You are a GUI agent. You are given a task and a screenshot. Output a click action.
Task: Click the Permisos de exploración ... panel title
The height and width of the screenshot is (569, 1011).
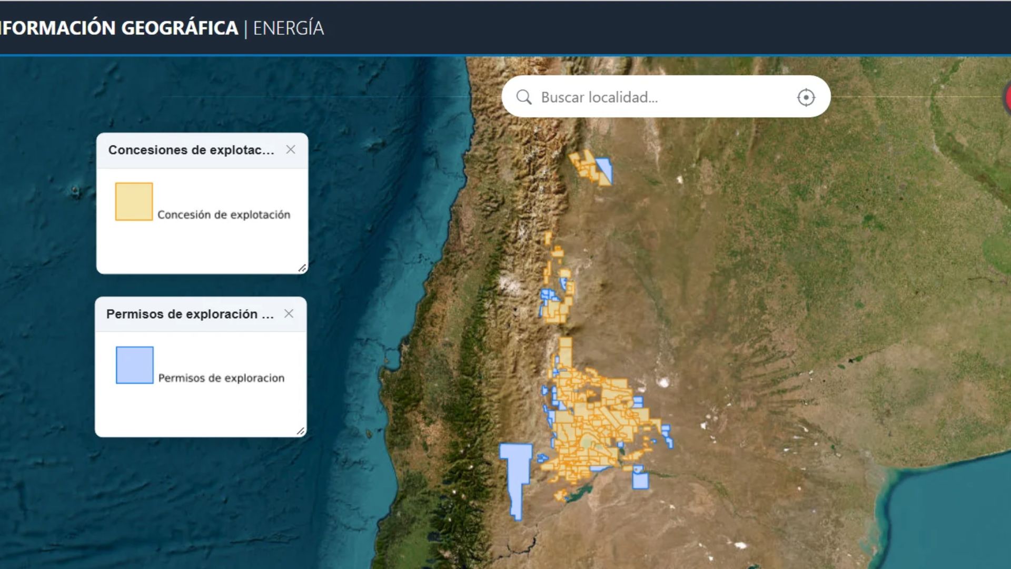[x=190, y=314]
